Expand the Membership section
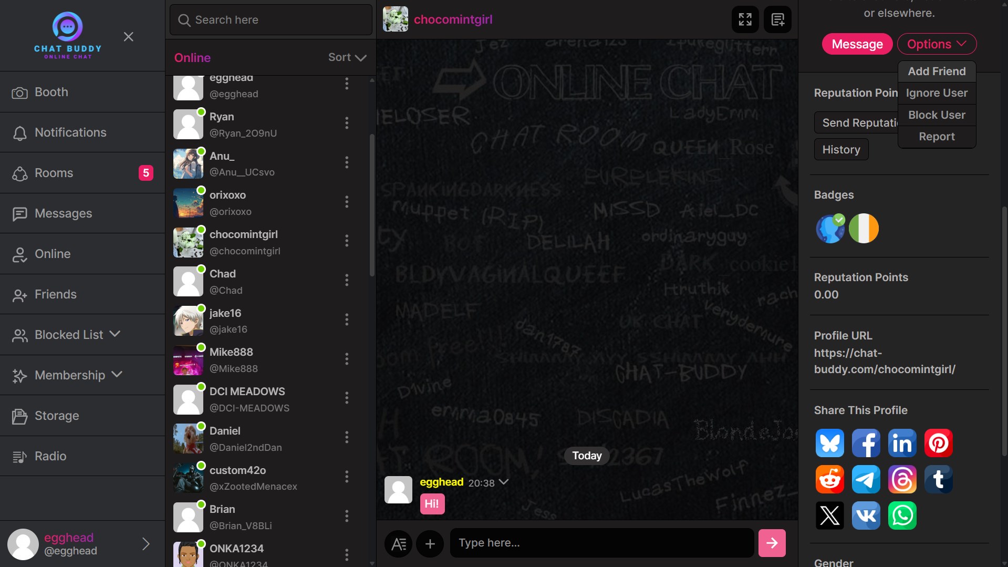Image resolution: width=1008 pixels, height=567 pixels. tap(69, 375)
